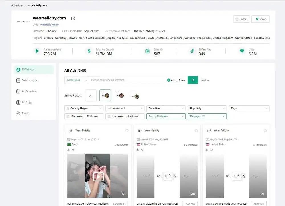Open the Ad Schedule tab
This screenshot has width=285, height=206.
click(x=29, y=91)
